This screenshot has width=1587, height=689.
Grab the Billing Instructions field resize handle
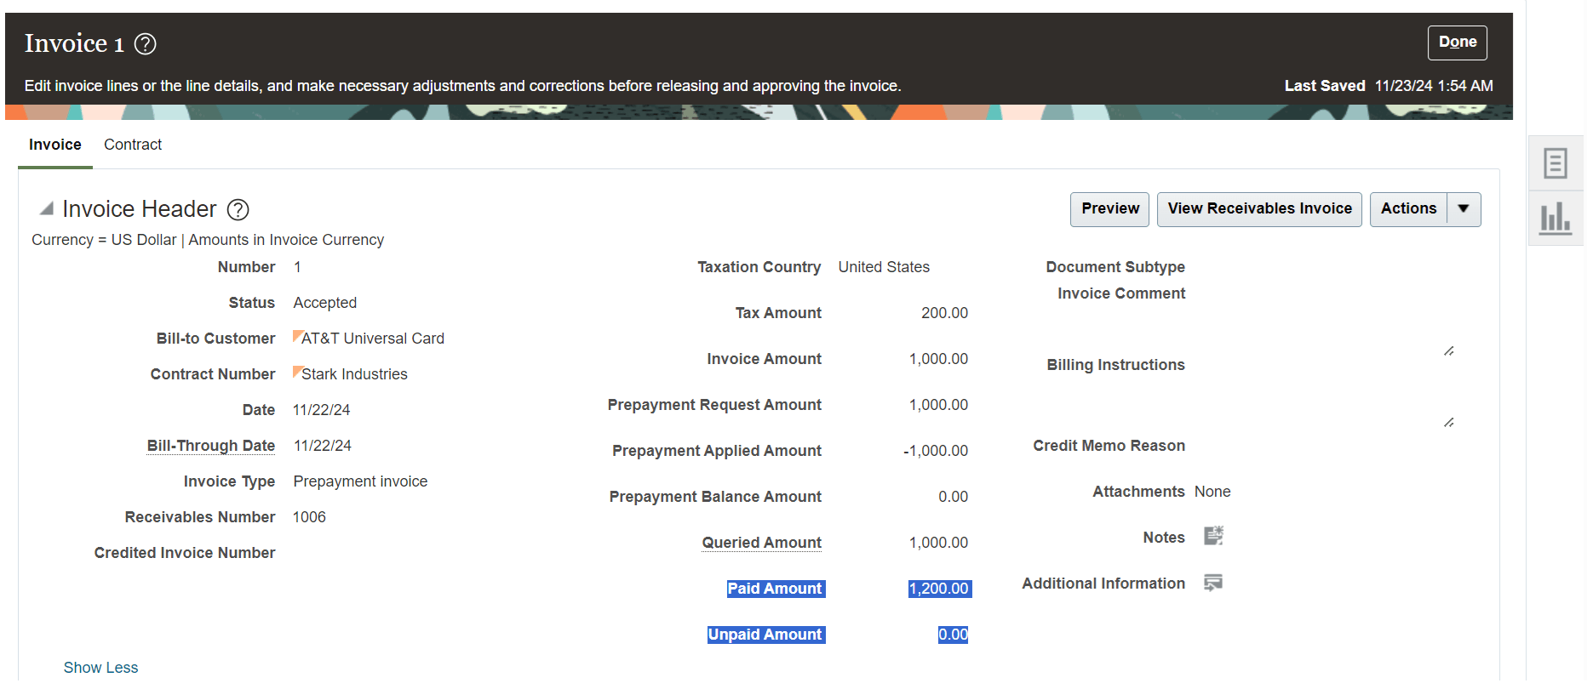click(x=1448, y=422)
